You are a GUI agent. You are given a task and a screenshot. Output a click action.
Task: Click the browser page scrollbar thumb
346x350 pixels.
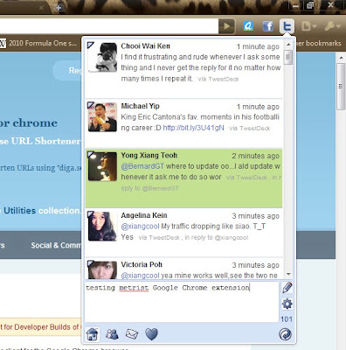coord(341,87)
